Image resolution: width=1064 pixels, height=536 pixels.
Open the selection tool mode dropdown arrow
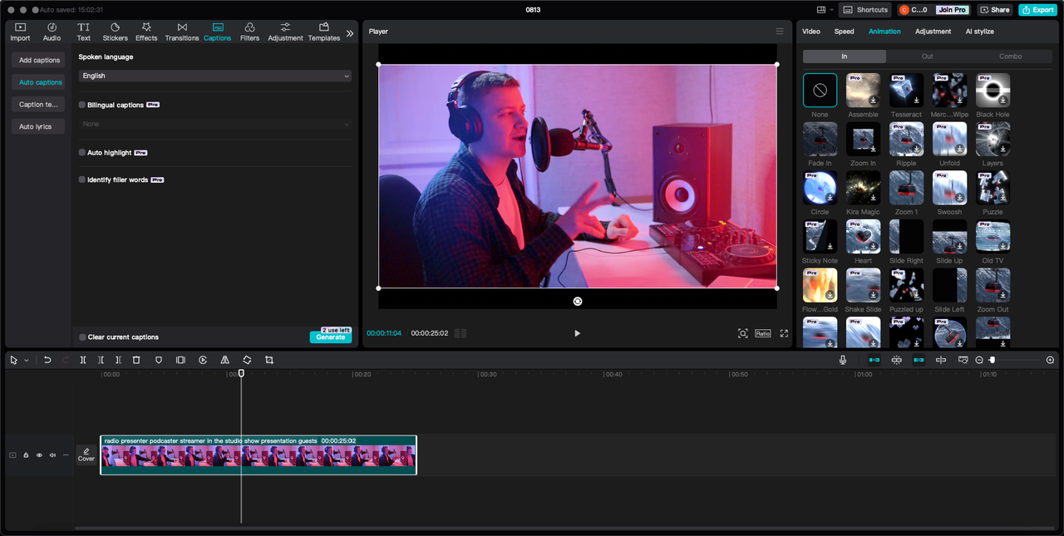click(26, 361)
